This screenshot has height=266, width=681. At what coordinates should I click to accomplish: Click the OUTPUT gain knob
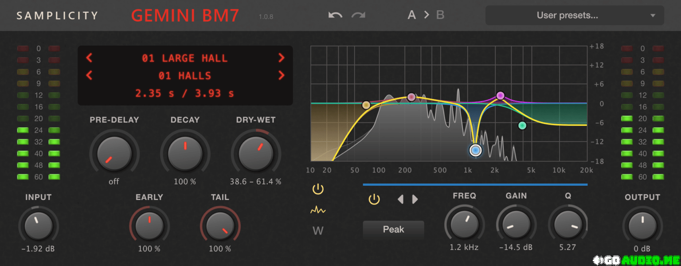coord(642,225)
